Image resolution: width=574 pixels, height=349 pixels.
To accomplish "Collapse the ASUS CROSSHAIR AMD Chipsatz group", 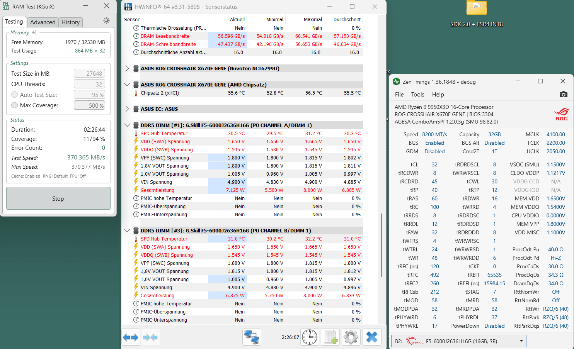I will pos(127,85).
